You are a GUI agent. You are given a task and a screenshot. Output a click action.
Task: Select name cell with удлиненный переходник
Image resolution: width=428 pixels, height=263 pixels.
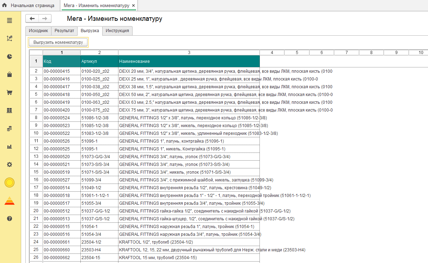click(x=189, y=133)
